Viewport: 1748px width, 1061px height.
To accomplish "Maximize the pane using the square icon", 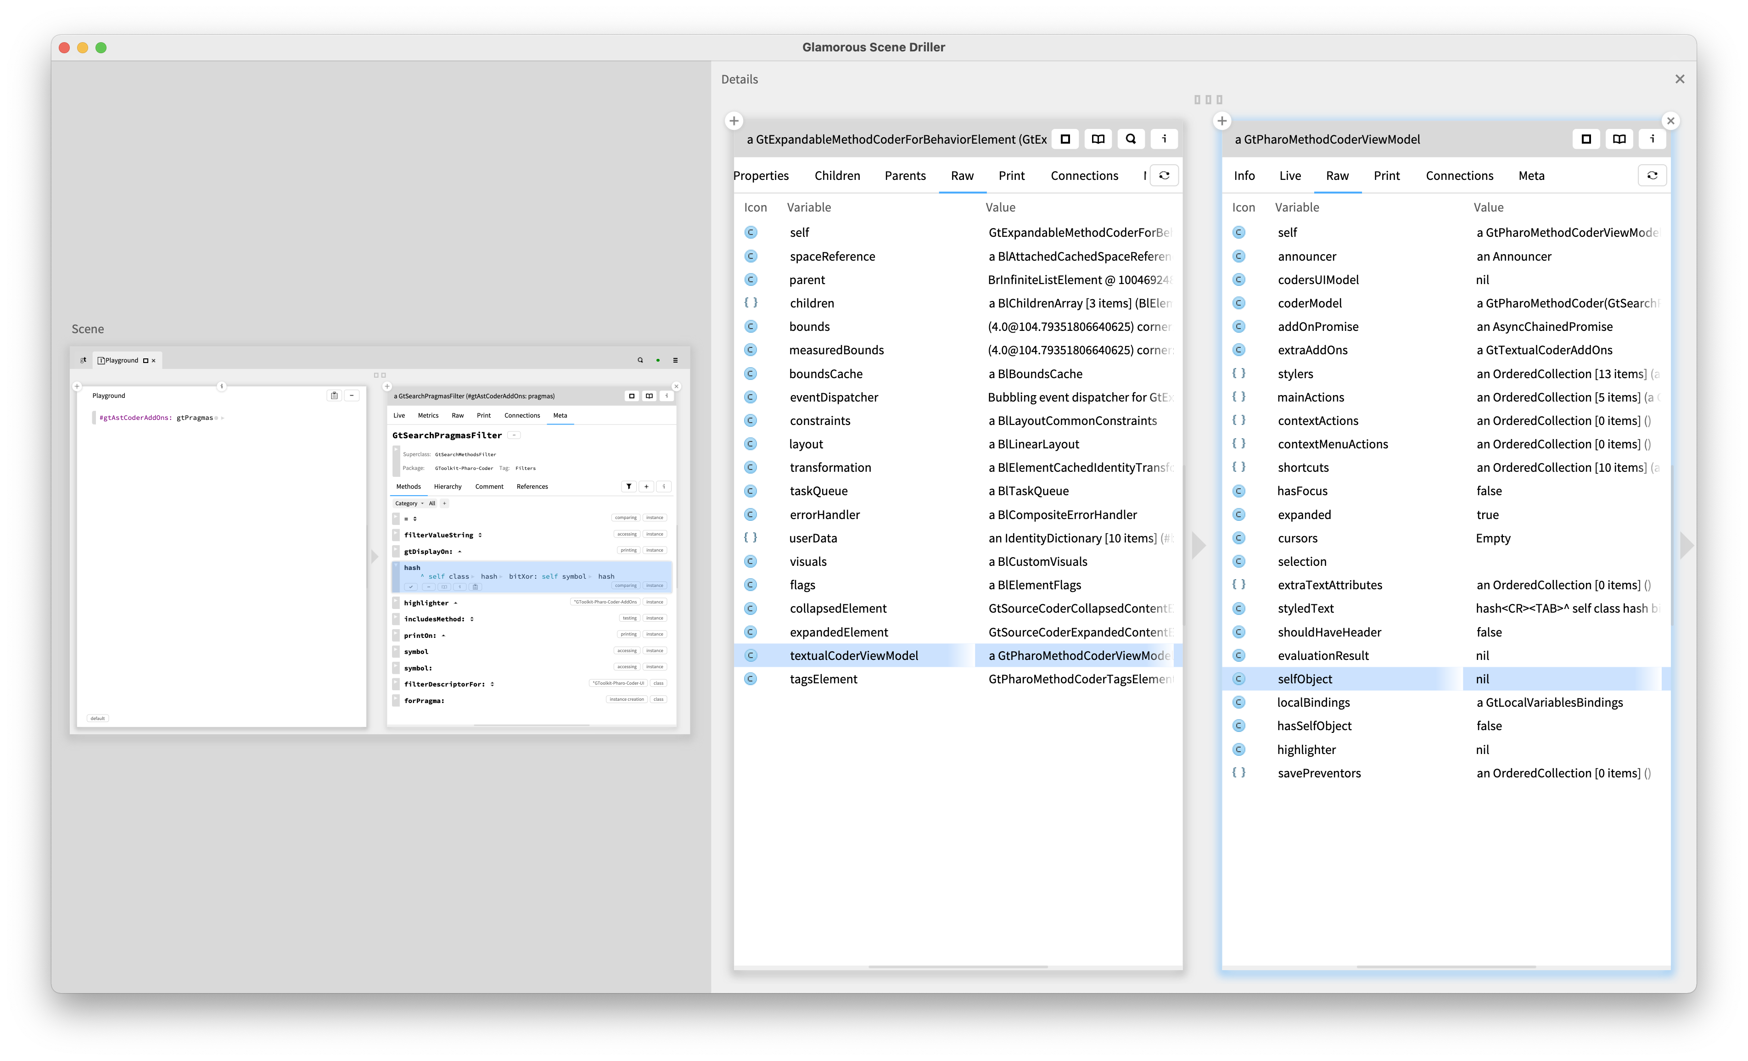I will pos(1065,139).
